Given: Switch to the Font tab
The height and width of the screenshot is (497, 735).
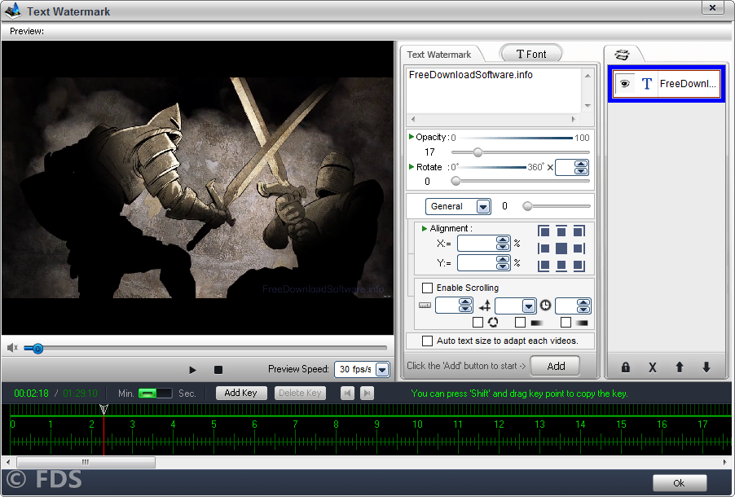Looking at the screenshot, I should [x=531, y=54].
